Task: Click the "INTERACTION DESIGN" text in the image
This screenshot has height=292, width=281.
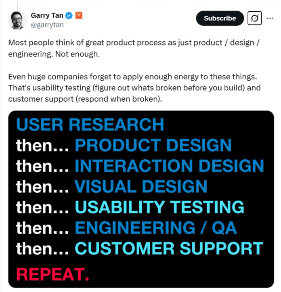Action: coord(169,166)
